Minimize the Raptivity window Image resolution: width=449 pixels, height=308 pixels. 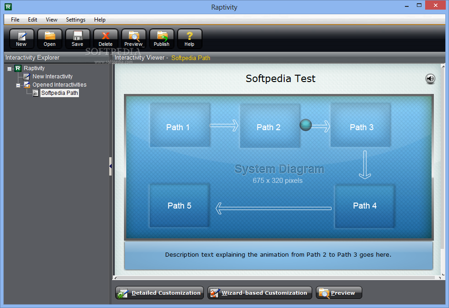pos(407,5)
